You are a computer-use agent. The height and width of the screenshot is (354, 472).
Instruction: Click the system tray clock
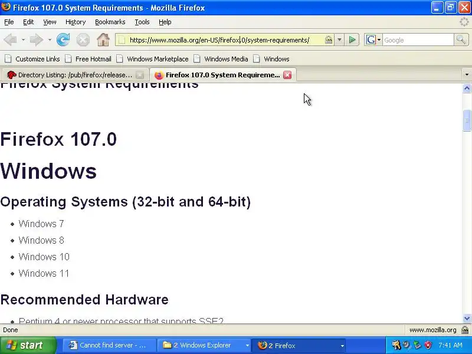(x=451, y=345)
